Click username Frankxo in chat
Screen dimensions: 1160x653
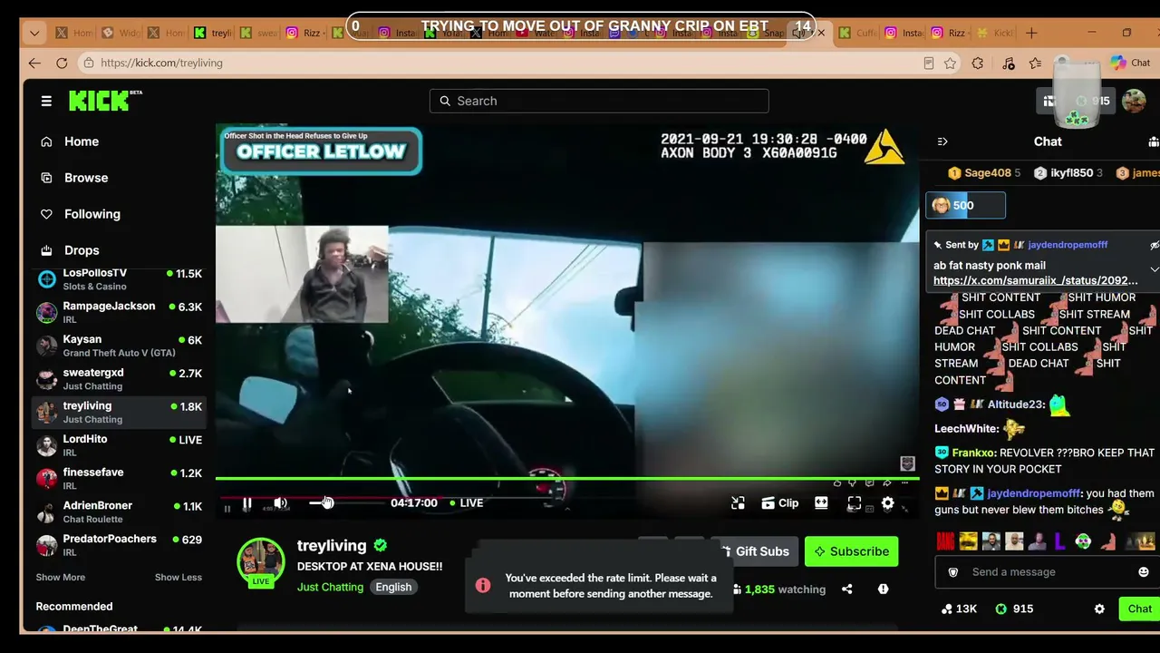pyautogui.click(x=973, y=453)
